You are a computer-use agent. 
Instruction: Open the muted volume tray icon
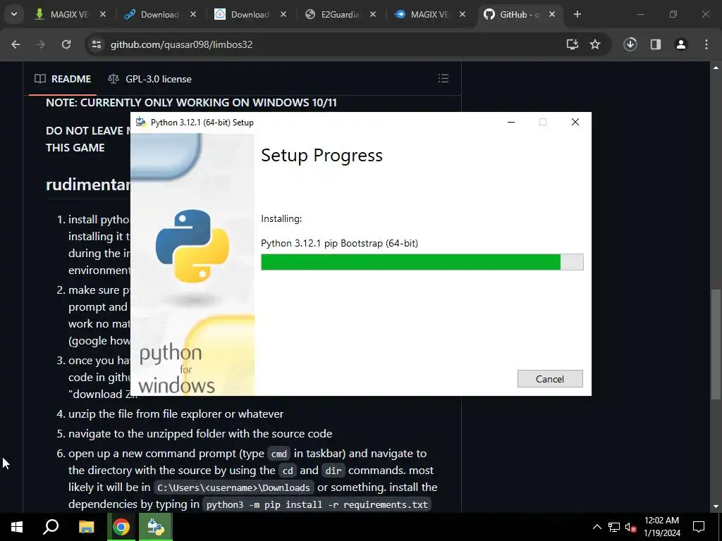pos(630,527)
